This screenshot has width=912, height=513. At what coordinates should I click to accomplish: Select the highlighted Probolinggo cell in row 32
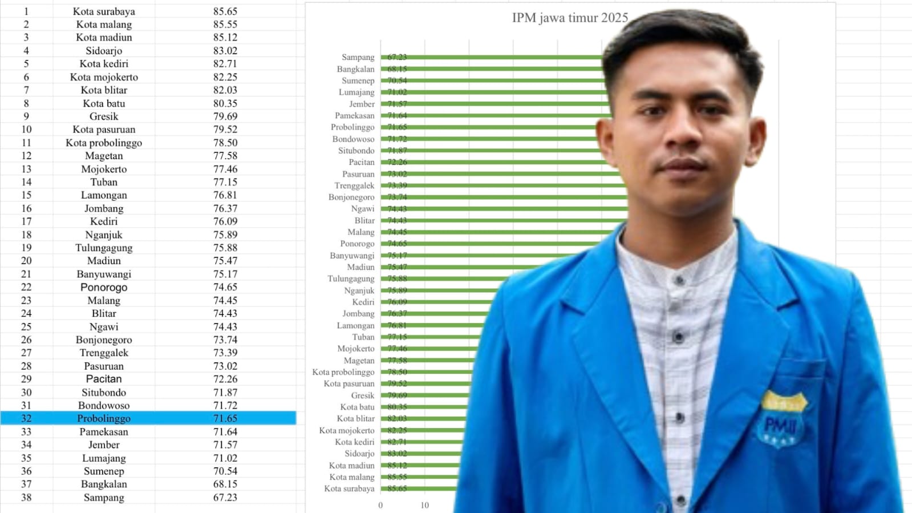coord(104,418)
